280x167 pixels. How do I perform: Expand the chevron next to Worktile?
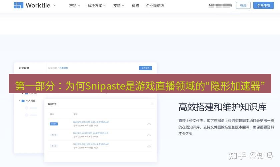pos(55,5)
